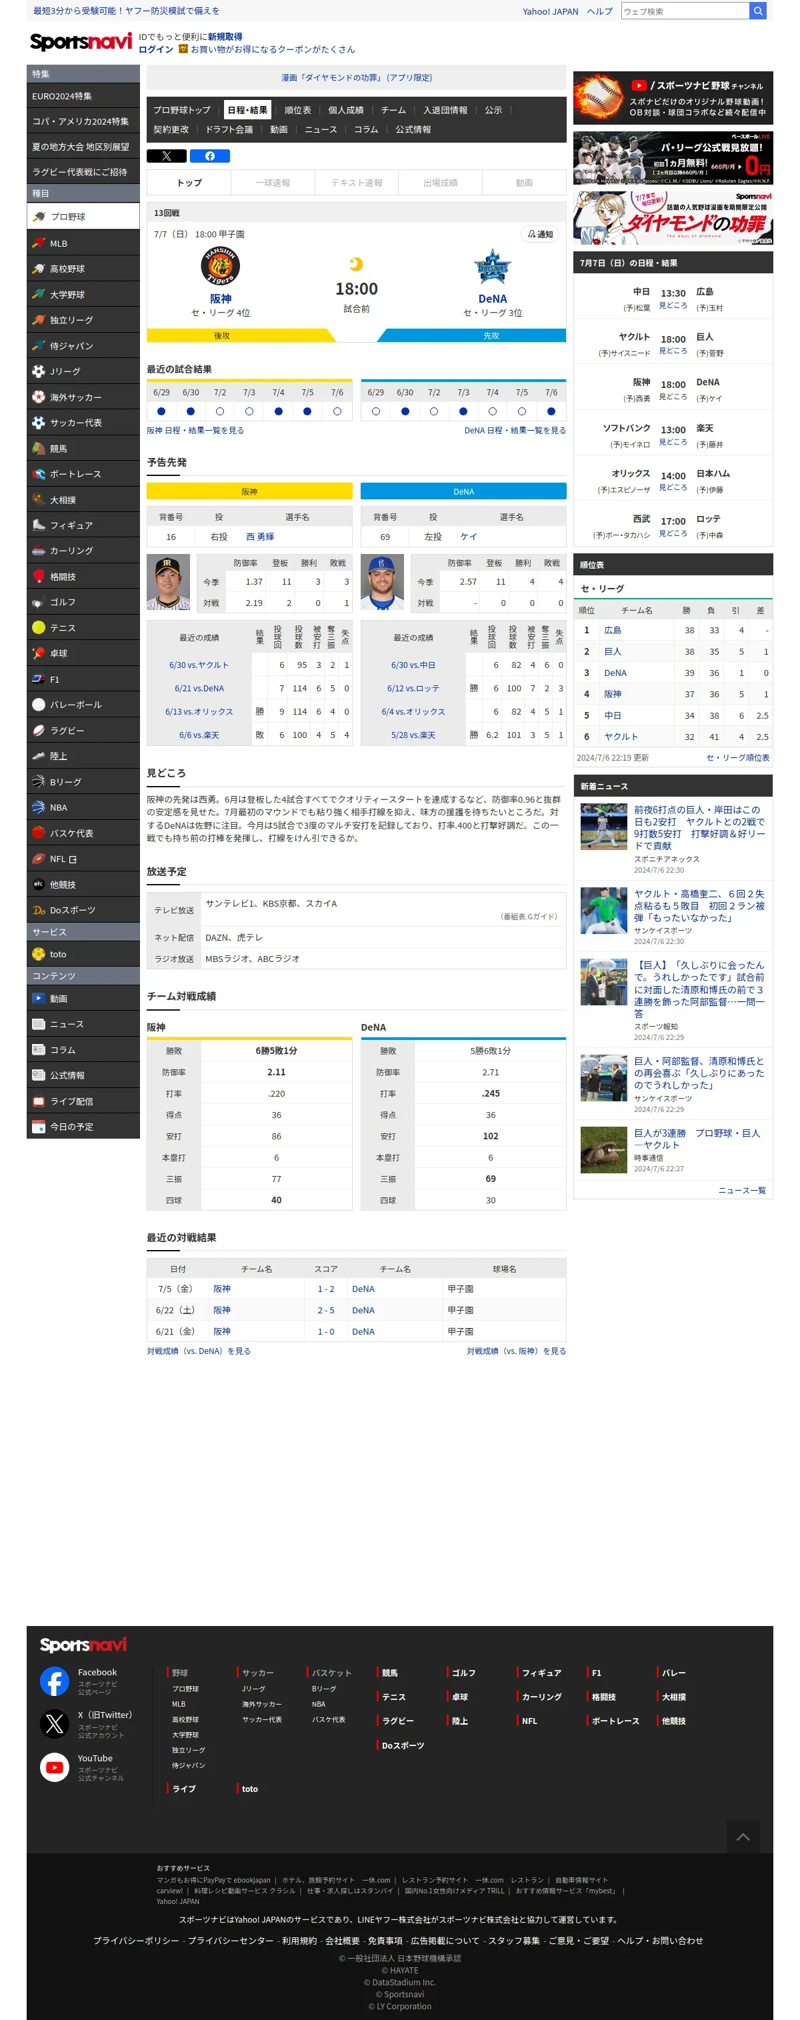Open 高校野球 in the sidebar
The width and height of the screenshot is (800, 2020).
[x=83, y=268]
